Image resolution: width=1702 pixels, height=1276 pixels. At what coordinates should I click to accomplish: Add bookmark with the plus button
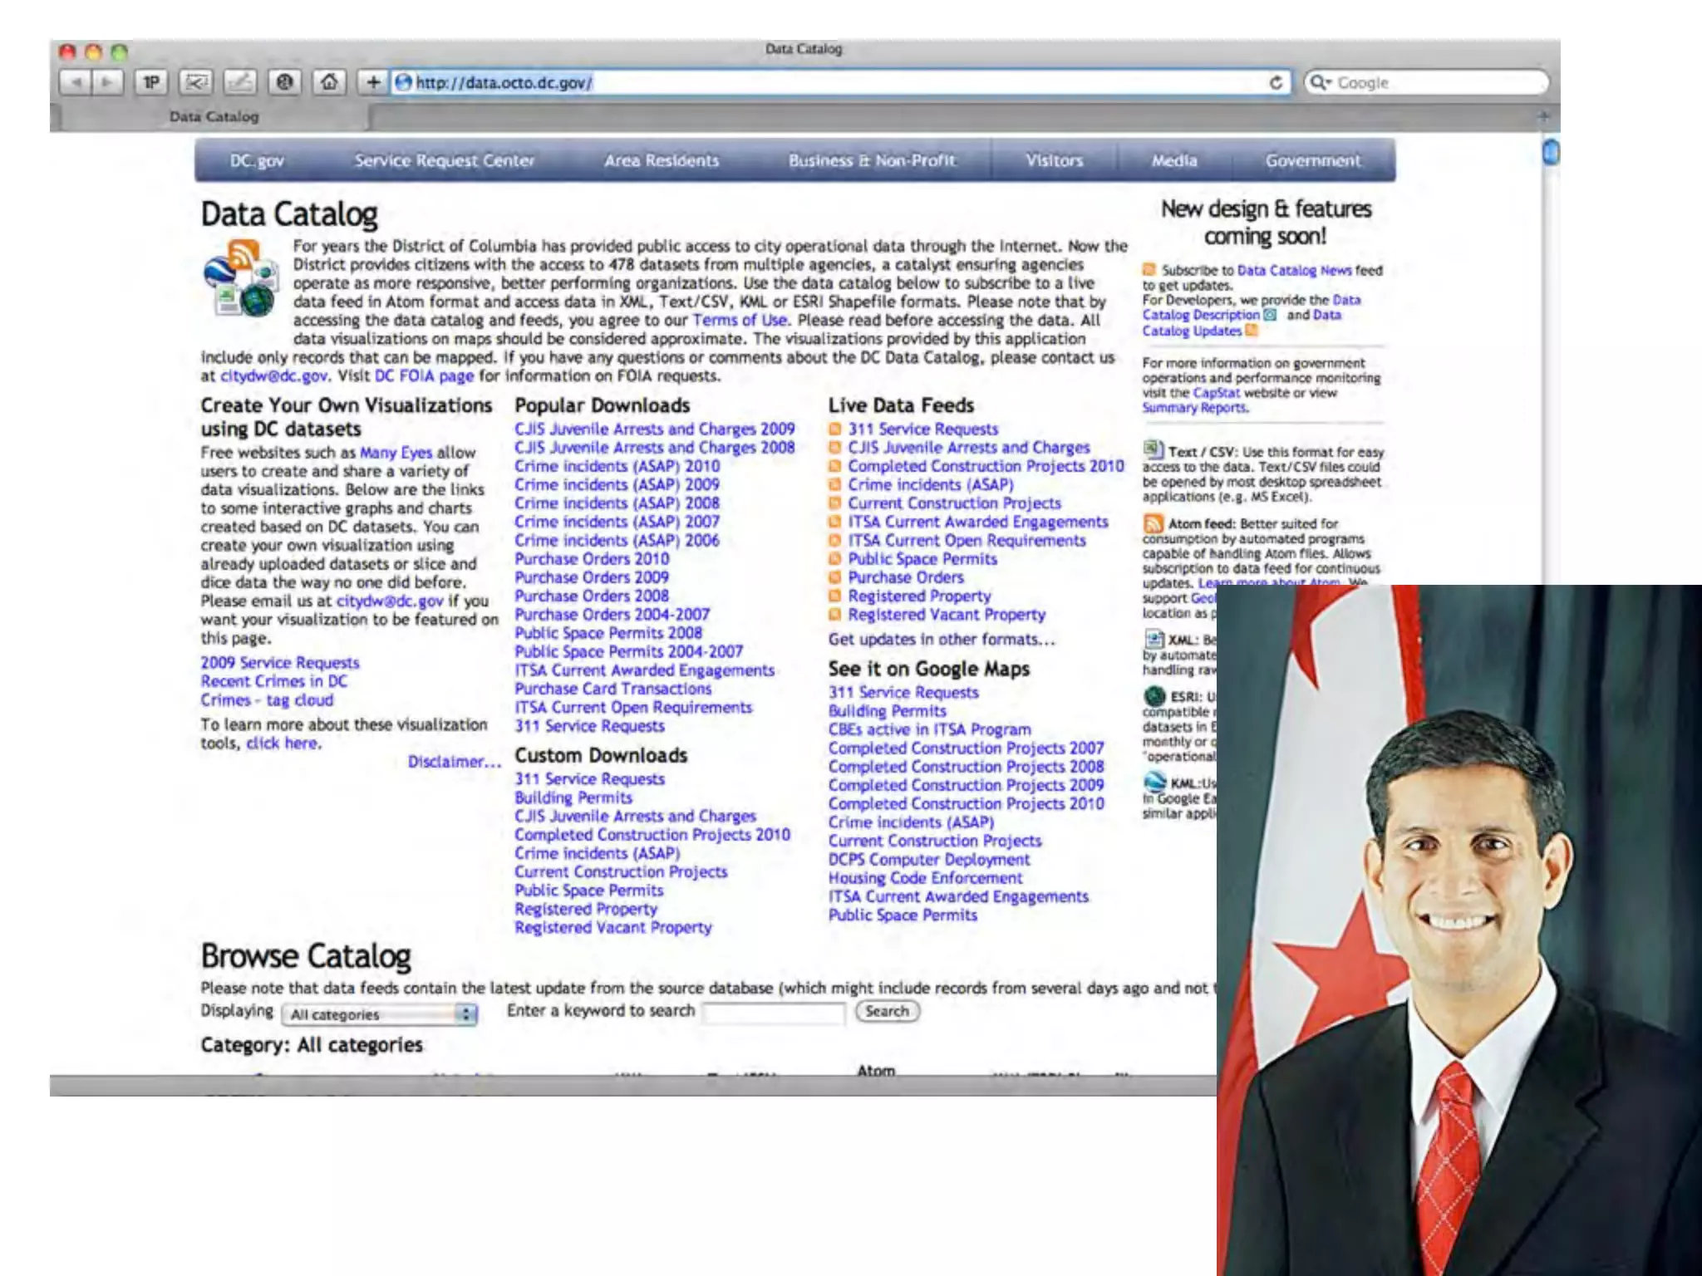(x=373, y=82)
